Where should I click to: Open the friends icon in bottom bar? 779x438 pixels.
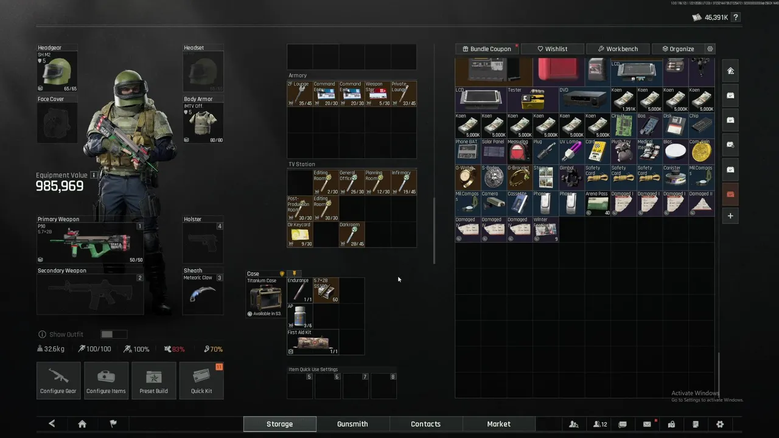573,424
